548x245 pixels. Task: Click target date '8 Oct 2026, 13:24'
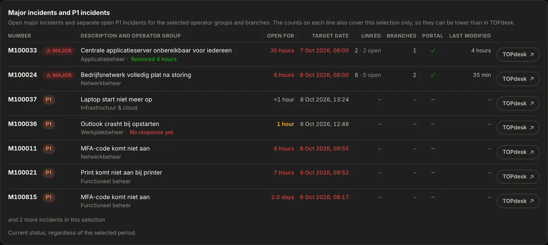pyautogui.click(x=324, y=99)
